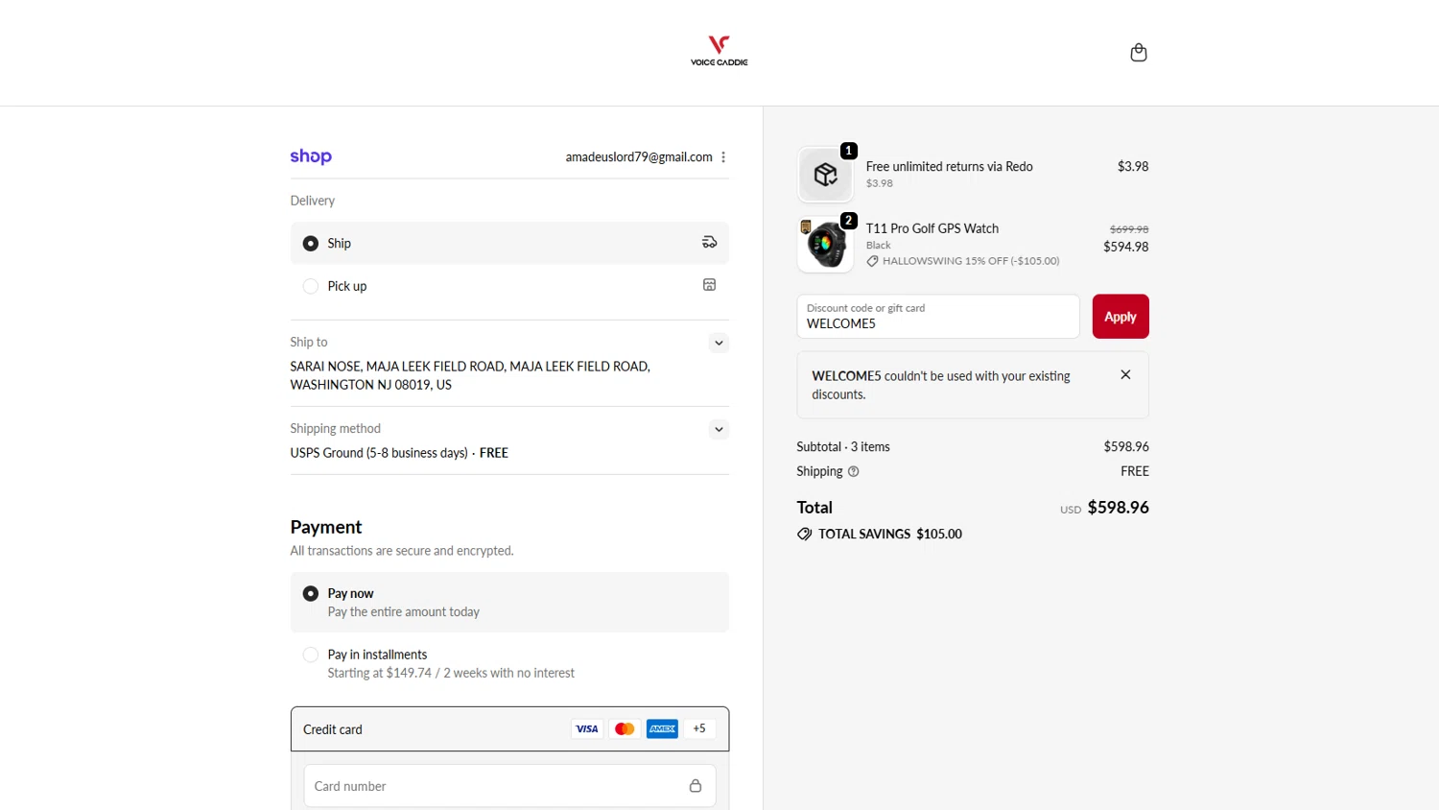Screen dimensions: 1439x810
Task: Click the HALLOWSWING discount tag icon
Action: tap(872, 261)
